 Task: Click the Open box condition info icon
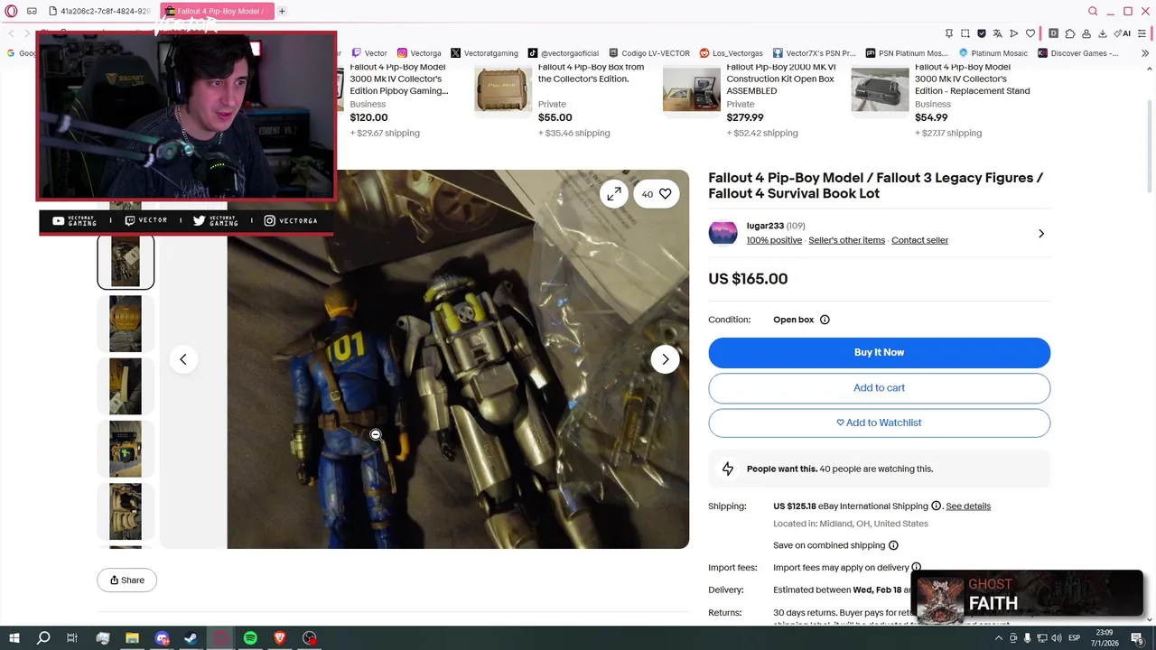[825, 320]
